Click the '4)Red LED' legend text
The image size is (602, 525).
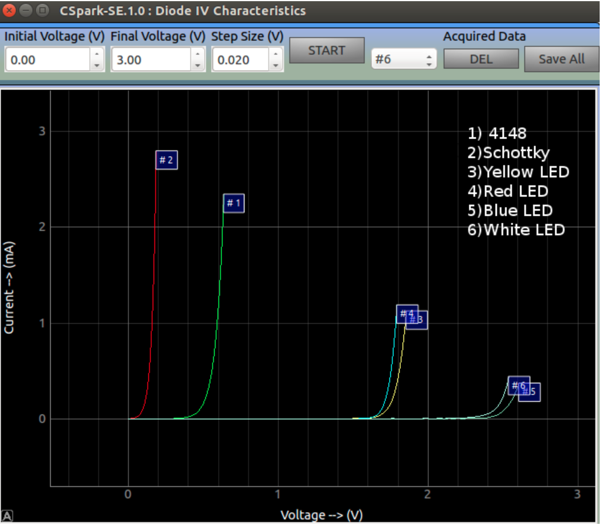point(508,191)
